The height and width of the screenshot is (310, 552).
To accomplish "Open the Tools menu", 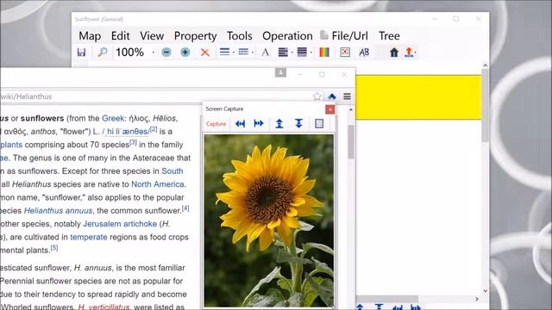I will tap(240, 36).
